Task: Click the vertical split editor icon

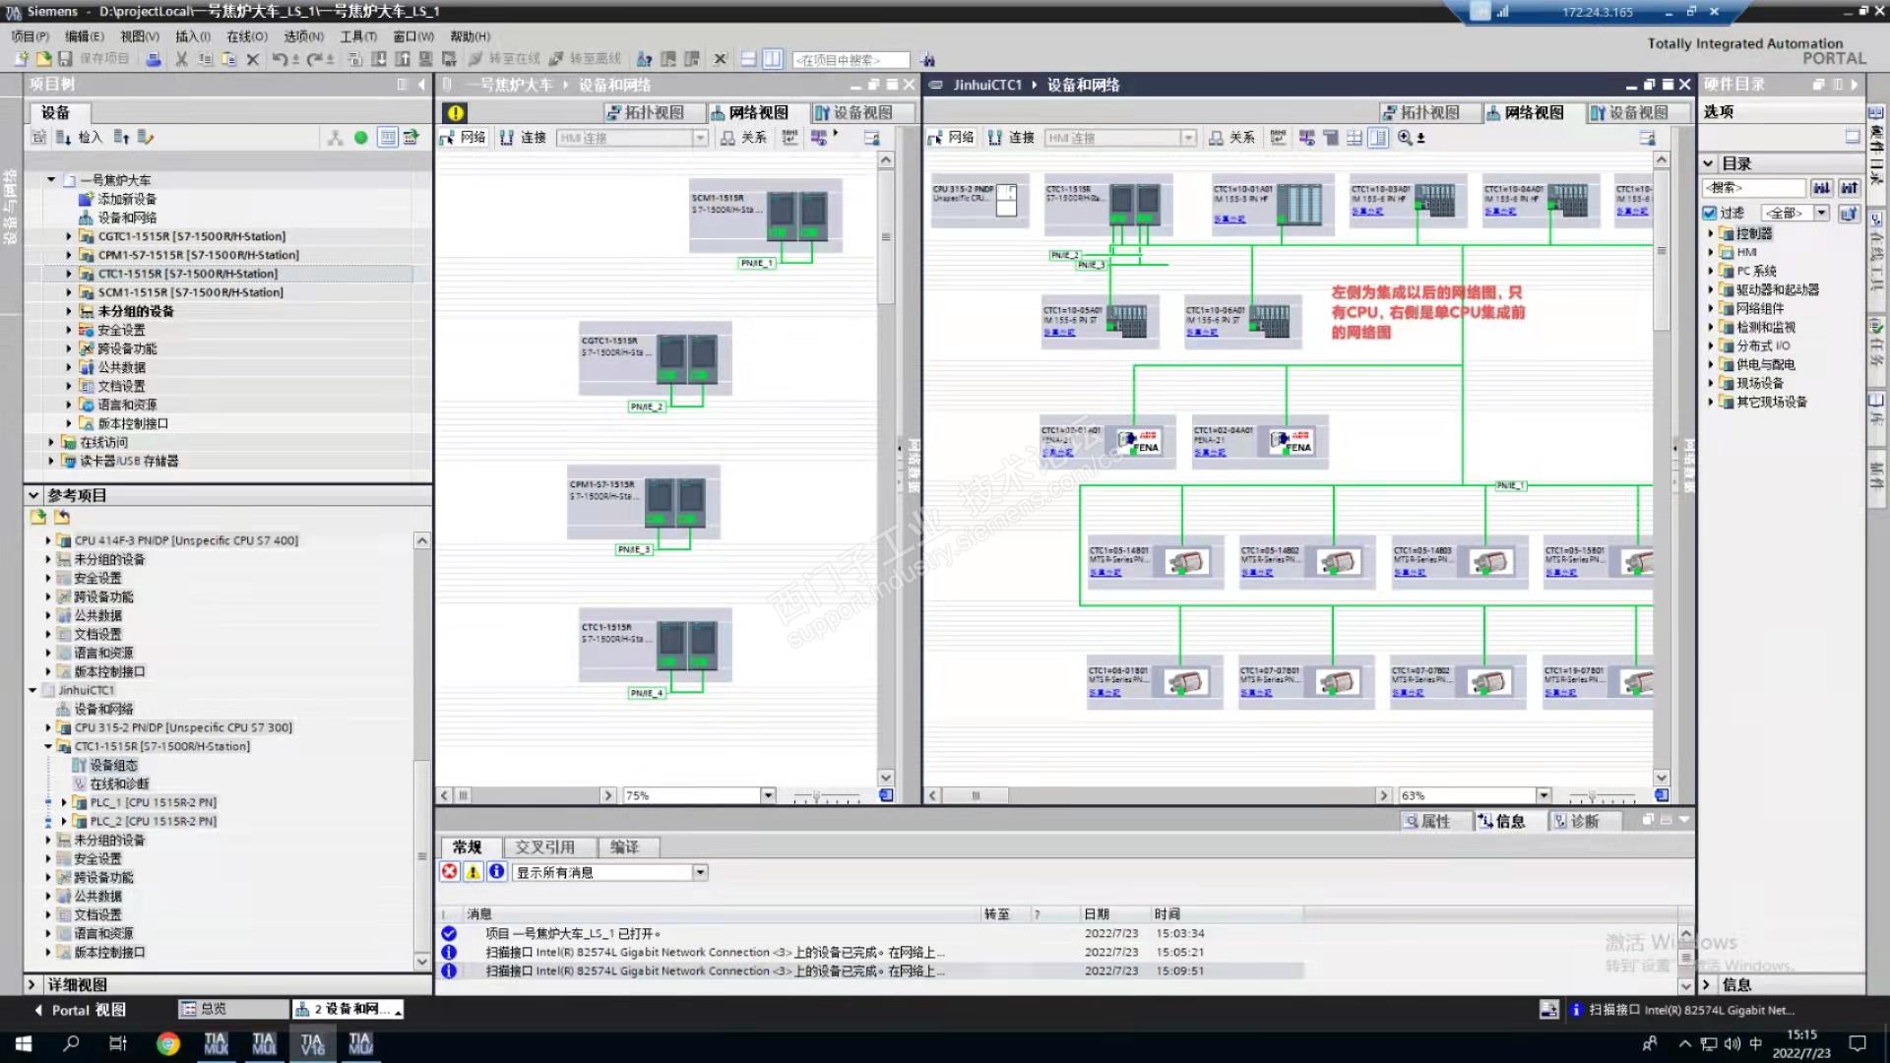Action: [773, 59]
